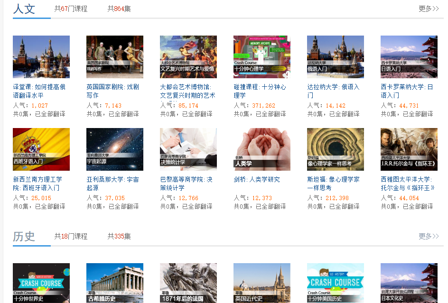Select the 历史 category heading
This screenshot has width=448, height=303.
tap(24, 236)
